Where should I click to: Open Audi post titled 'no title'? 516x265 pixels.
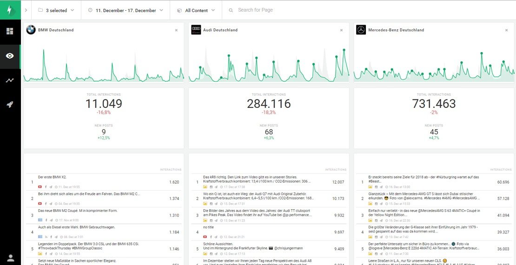(208, 227)
